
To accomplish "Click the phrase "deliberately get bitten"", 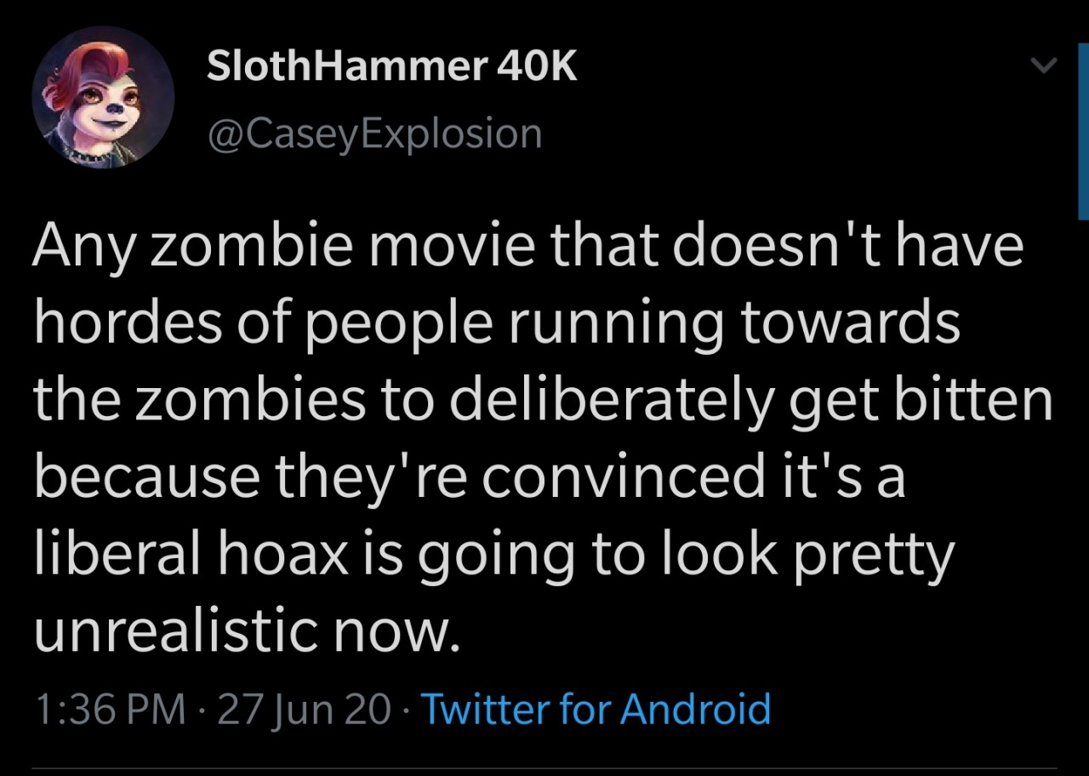I will tap(750, 402).
